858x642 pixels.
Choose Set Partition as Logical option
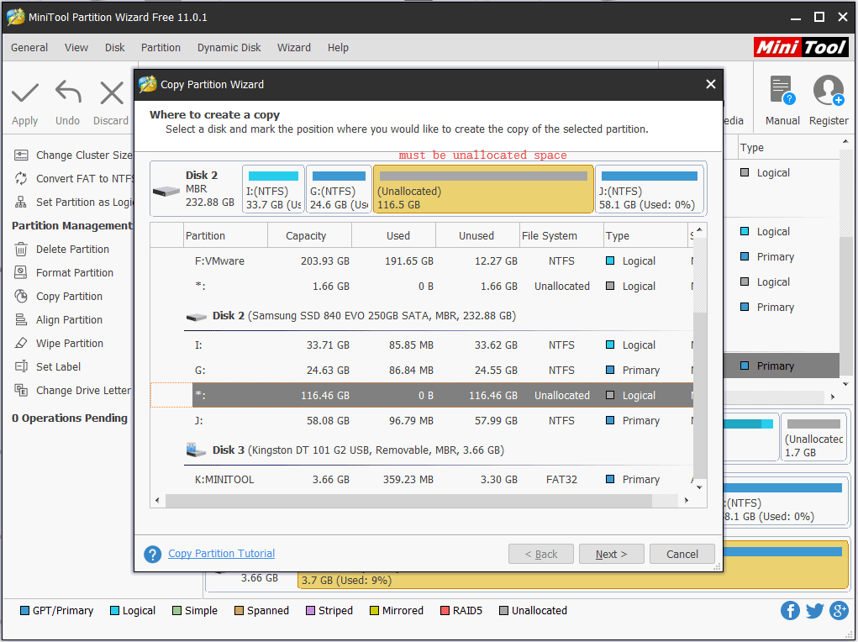click(73, 203)
